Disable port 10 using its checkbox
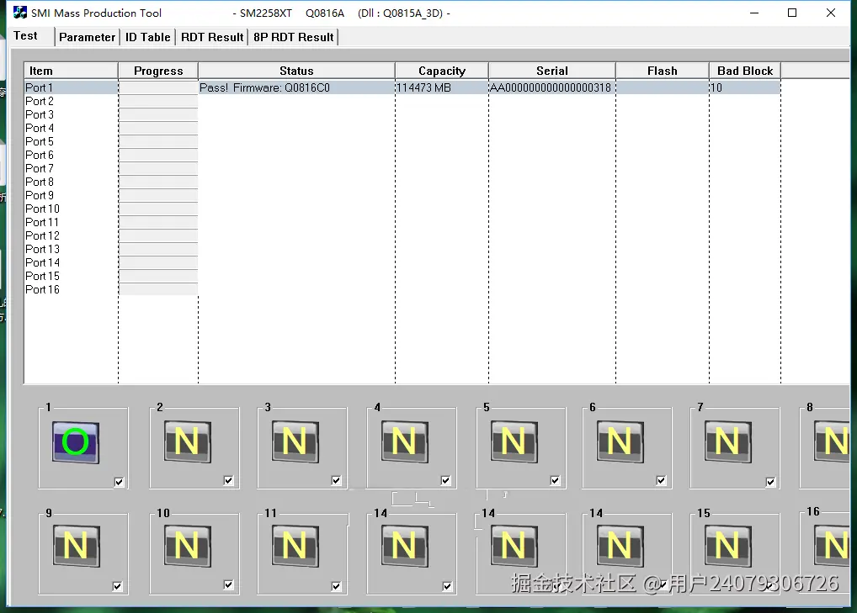The height and width of the screenshot is (613, 857). pos(228,584)
